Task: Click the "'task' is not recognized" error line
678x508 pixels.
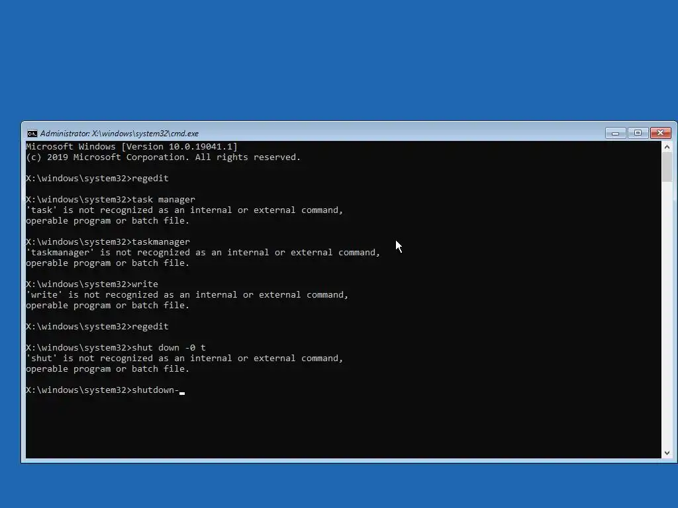Action: pyautogui.click(x=184, y=210)
